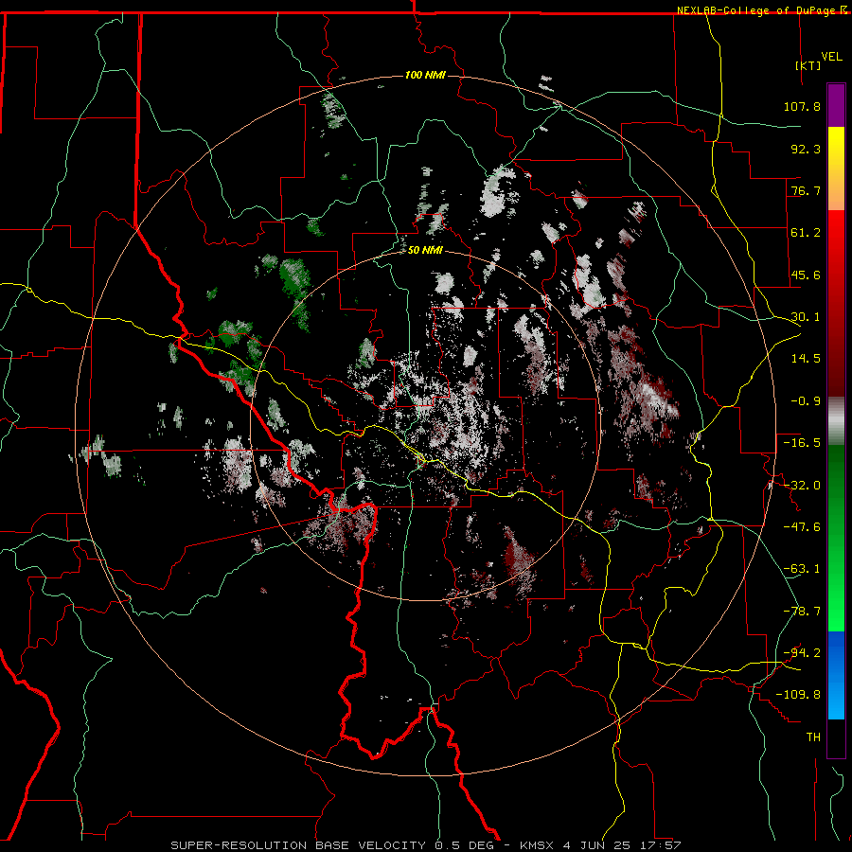The image size is (852, 852).
Task: Click the 61.2 value on velocity scale
Action: [x=806, y=233]
